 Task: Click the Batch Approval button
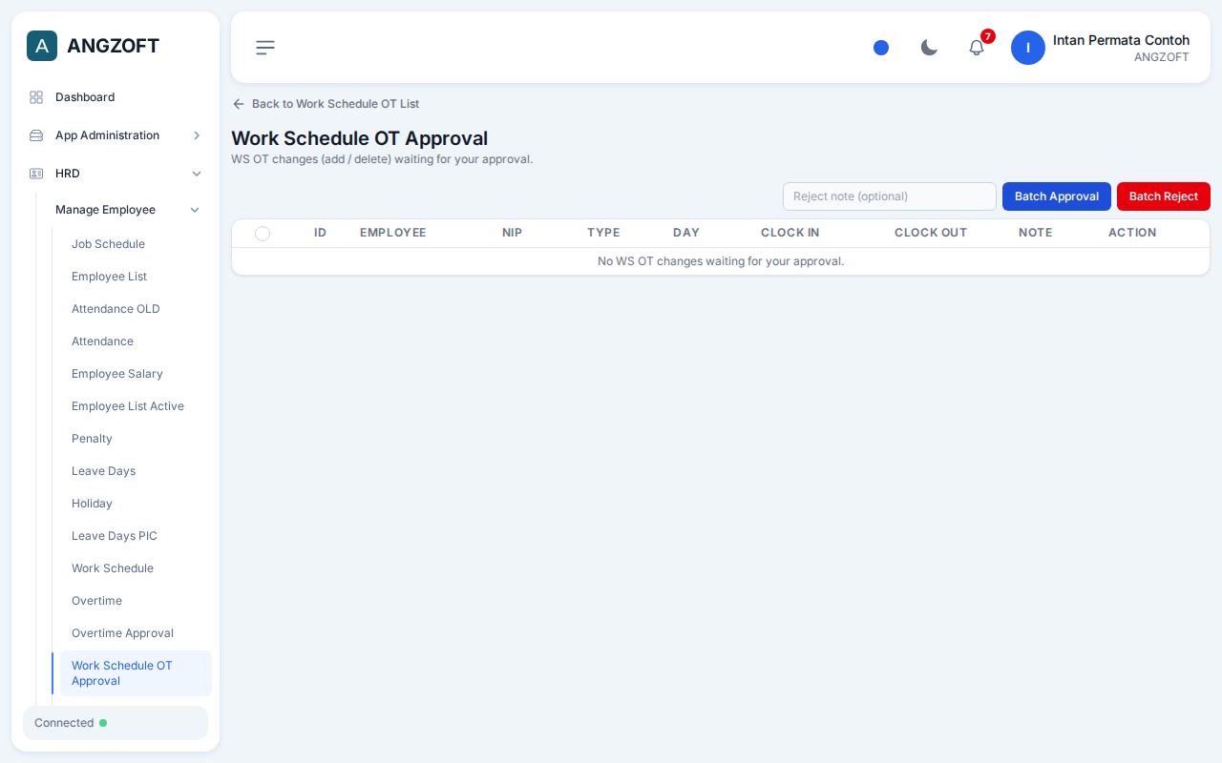coord(1057,196)
